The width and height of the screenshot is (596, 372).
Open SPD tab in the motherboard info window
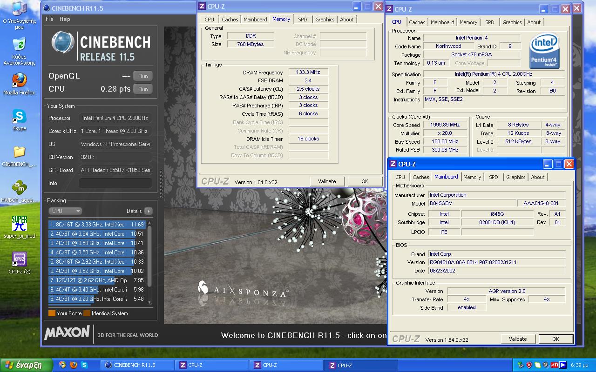pos(494,177)
